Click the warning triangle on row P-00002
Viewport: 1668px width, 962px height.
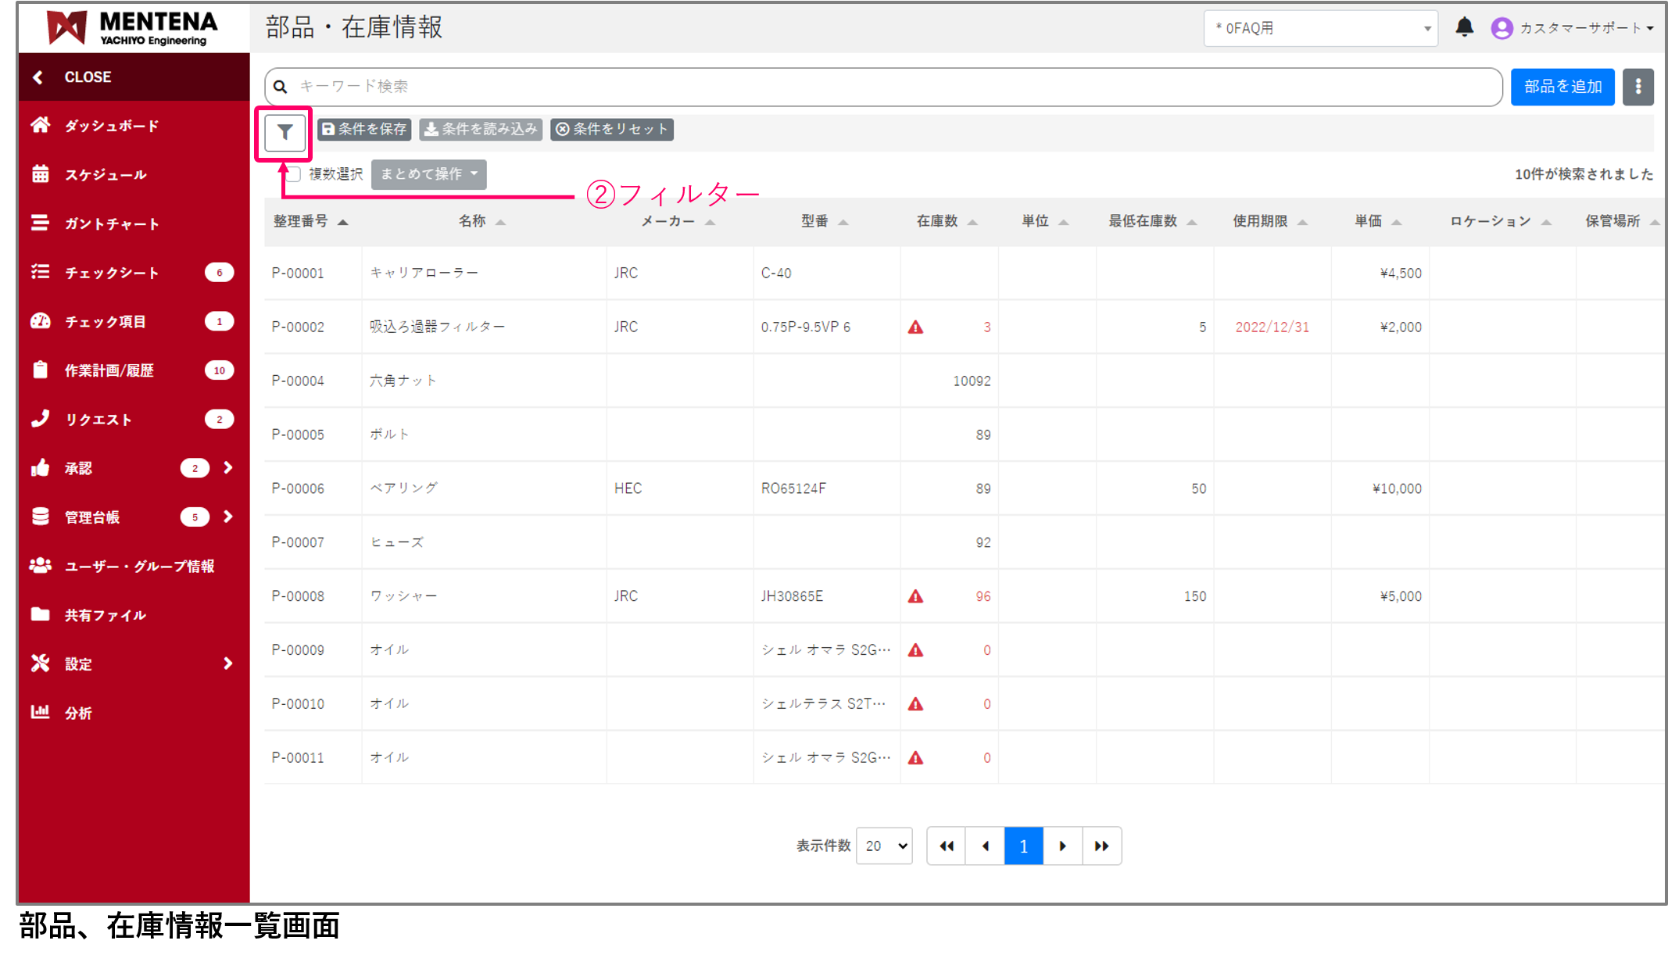click(x=915, y=327)
